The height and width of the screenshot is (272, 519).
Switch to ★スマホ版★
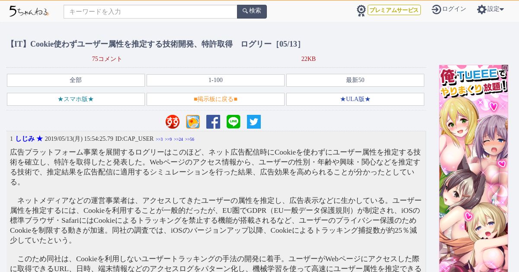pos(76,99)
